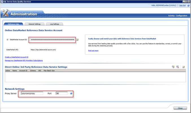
Task: Click the Hello, REDMOND user greeting text
Action: click(164, 5)
